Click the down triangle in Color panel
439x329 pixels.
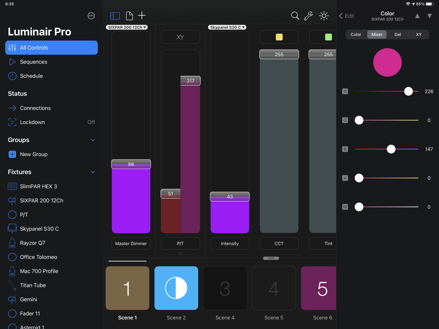429,16
